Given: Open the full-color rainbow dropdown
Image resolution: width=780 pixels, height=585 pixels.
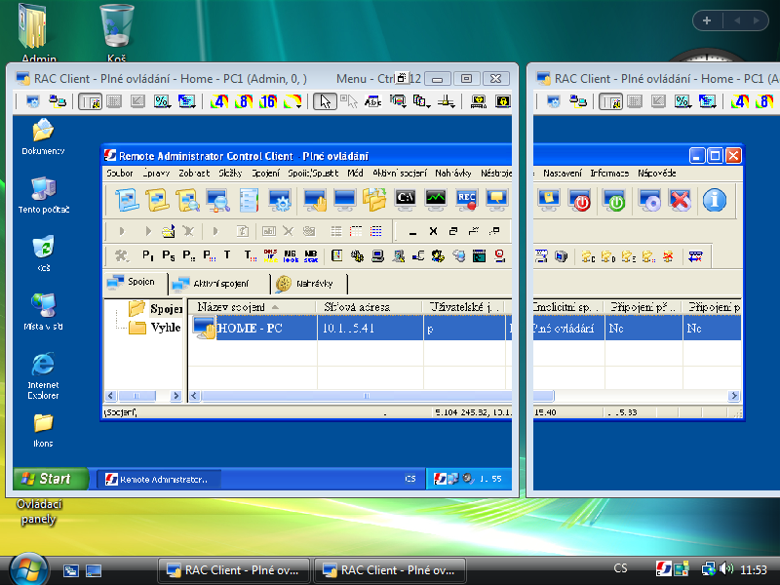Looking at the screenshot, I should (292, 102).
